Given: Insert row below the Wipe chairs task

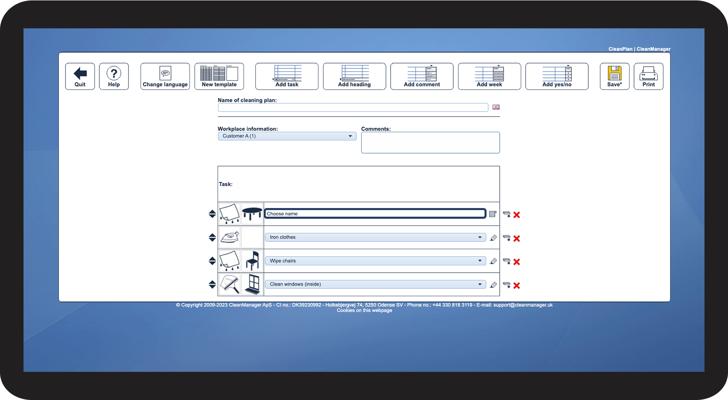Looking at the screenshot, I should pos(507,262).
